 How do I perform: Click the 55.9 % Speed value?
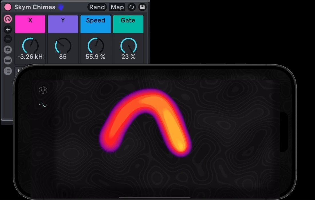tap(95, 57)
